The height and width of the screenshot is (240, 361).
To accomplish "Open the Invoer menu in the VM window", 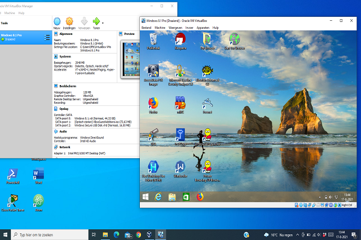I will (190, 28).
